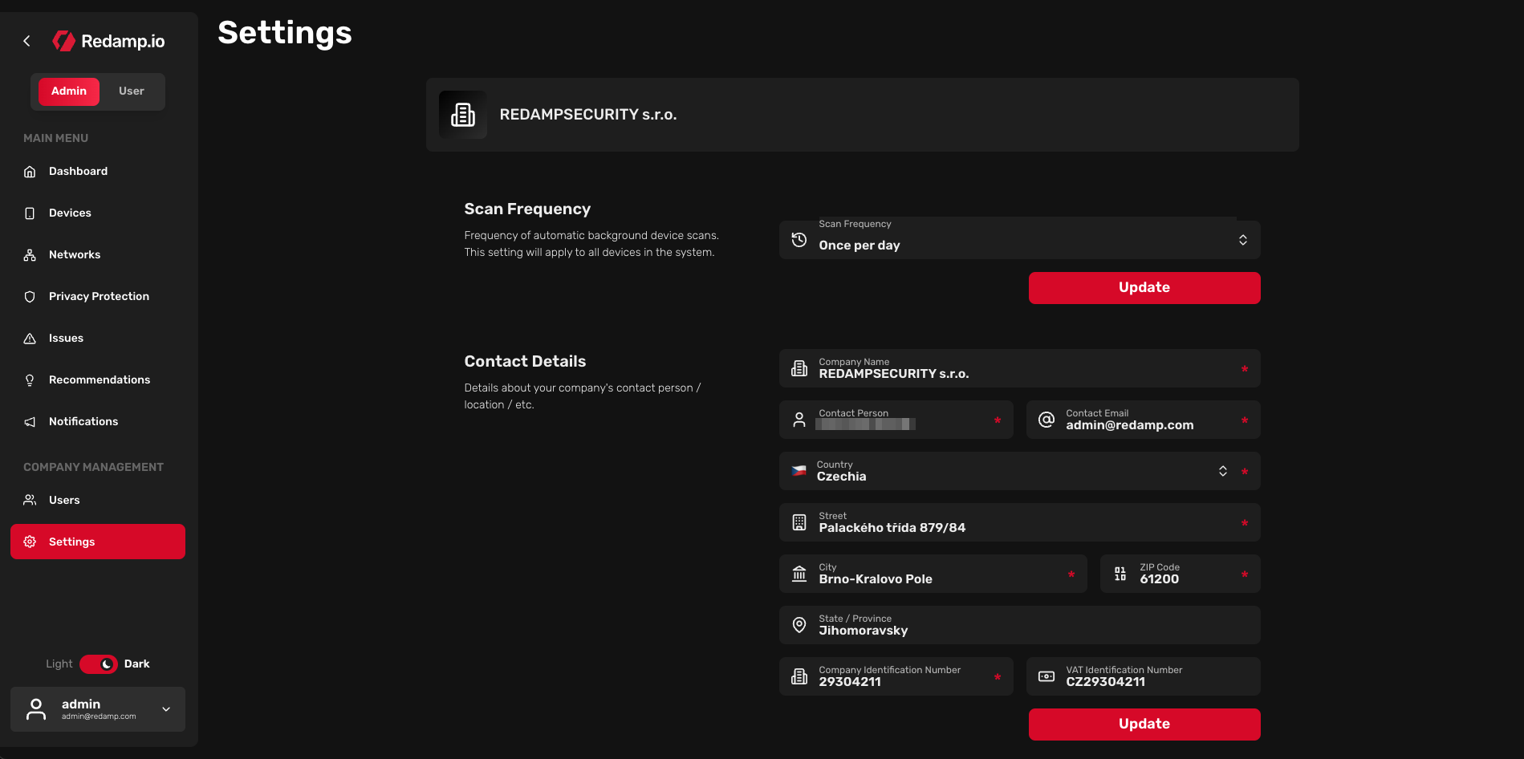Edit Company Identification Number 29304211
The image size is (1524, 759).
(896, 676)
